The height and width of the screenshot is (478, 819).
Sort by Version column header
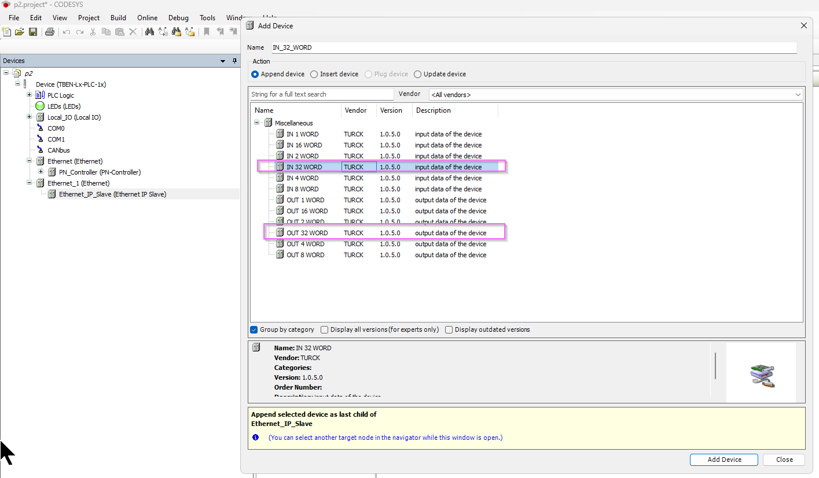pos(394,110)
